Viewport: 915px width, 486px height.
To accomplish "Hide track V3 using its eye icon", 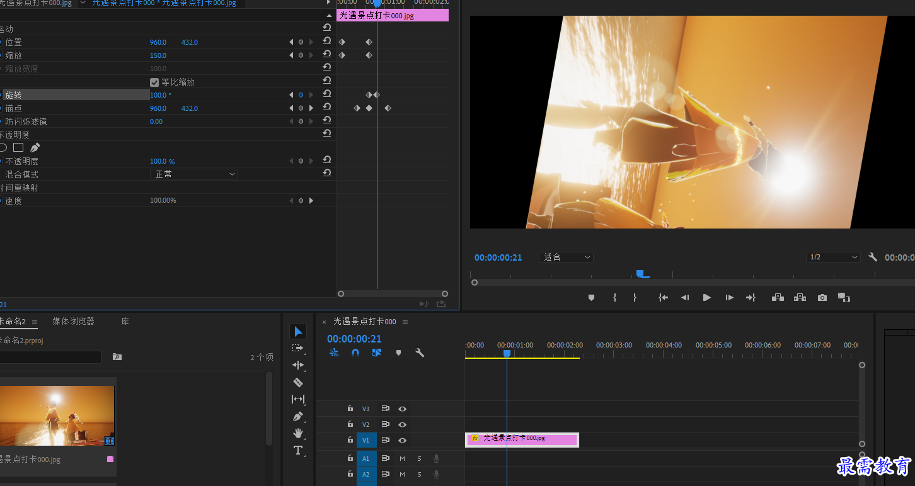I will (x=402, y=409).
